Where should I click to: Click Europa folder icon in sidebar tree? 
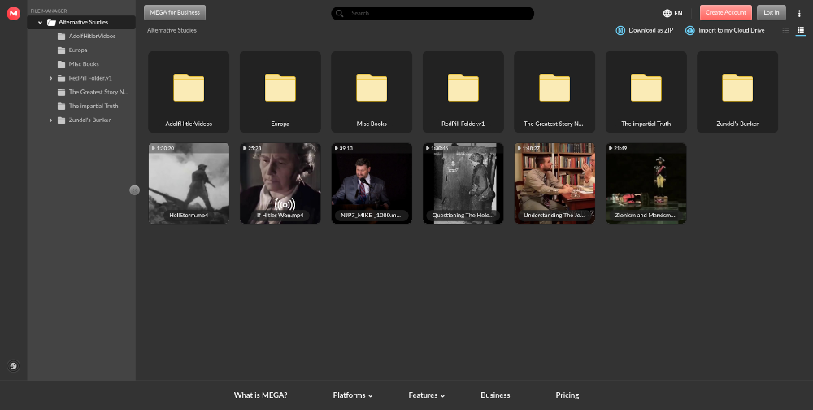point(61,50)
